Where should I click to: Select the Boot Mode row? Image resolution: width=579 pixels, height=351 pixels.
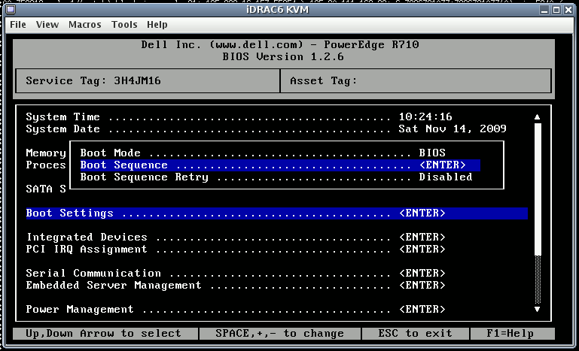[280, 153]
